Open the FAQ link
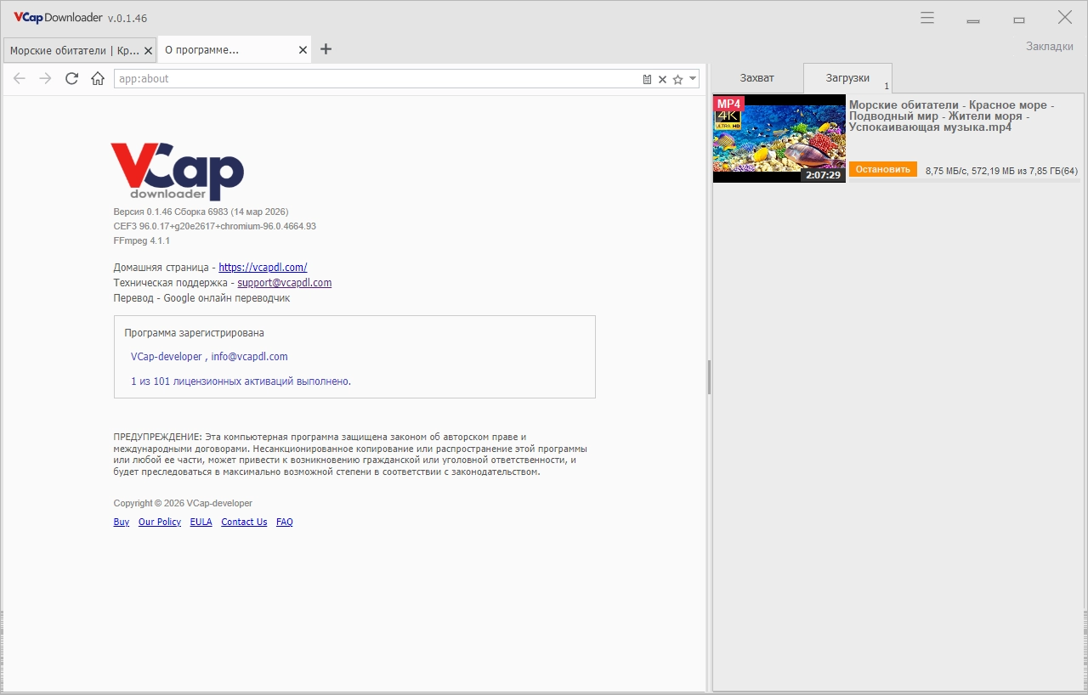The image size is (1088, 695). [x=285, y=522]
